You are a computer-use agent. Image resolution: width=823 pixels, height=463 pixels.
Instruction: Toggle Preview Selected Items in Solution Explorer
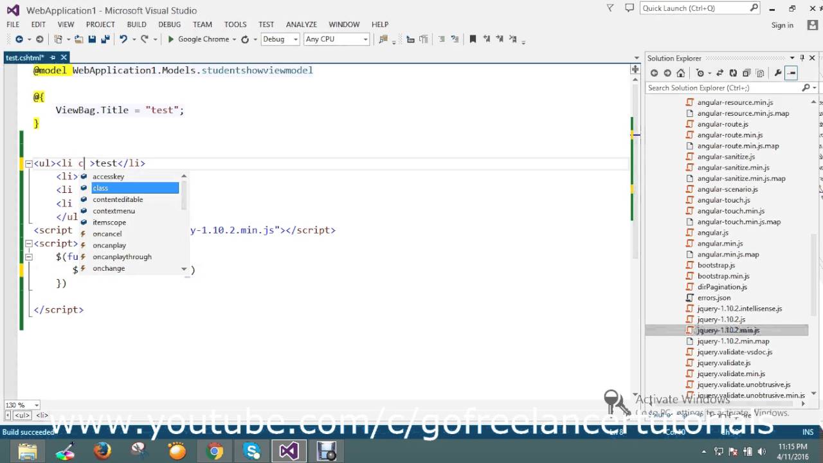click(791, 73)
